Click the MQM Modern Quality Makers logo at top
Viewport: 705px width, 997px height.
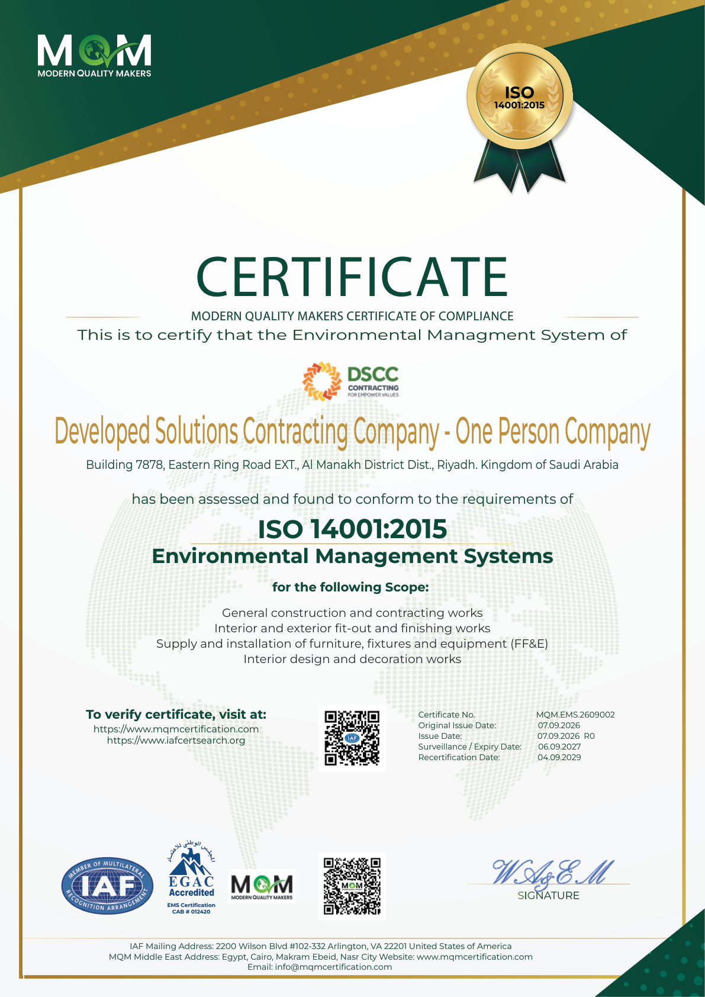click(x=94, y=56)
